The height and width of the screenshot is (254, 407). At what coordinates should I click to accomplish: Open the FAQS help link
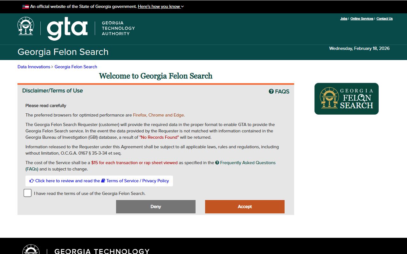point(279,91)
